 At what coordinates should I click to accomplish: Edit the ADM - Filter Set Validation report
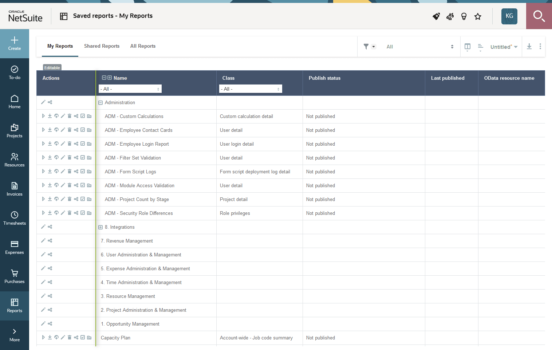coord(63,158)
